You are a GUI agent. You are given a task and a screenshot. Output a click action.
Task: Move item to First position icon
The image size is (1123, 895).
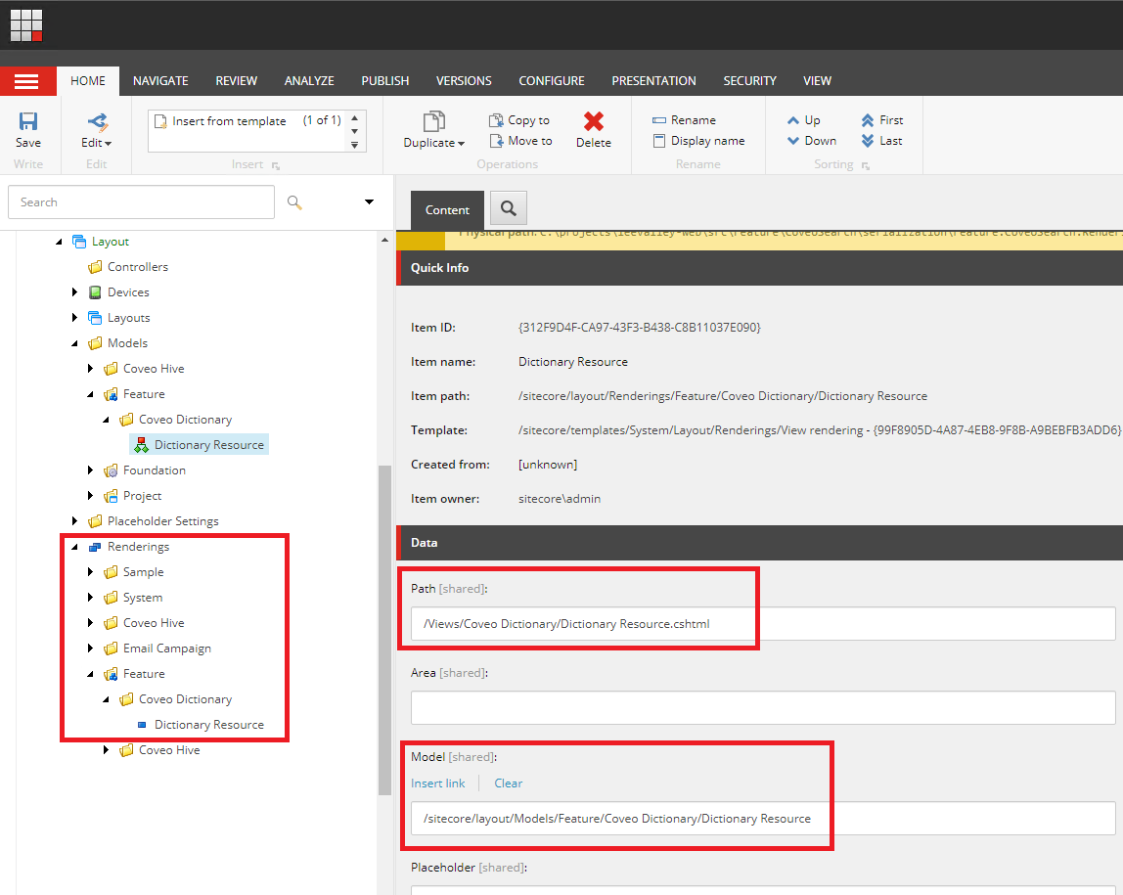click(x=868, y=120)
